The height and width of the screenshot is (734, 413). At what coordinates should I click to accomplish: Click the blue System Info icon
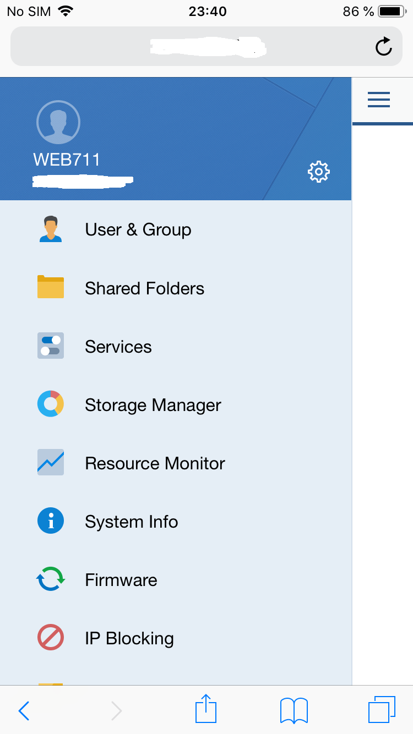click(51, 521)
